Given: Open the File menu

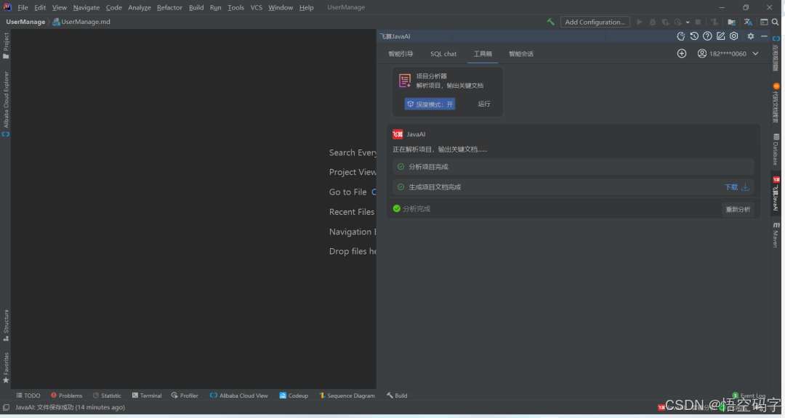Looking at the screenshot, I should click(23, 7).
